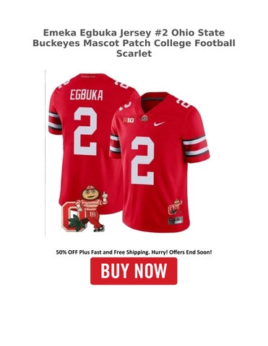Select the Nike swoosh logo on jersey
The image size is (268, 346).
click(160, 124)
